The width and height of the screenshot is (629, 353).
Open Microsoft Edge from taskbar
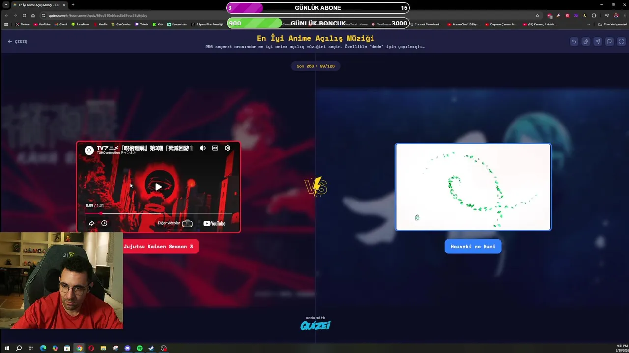43,348
